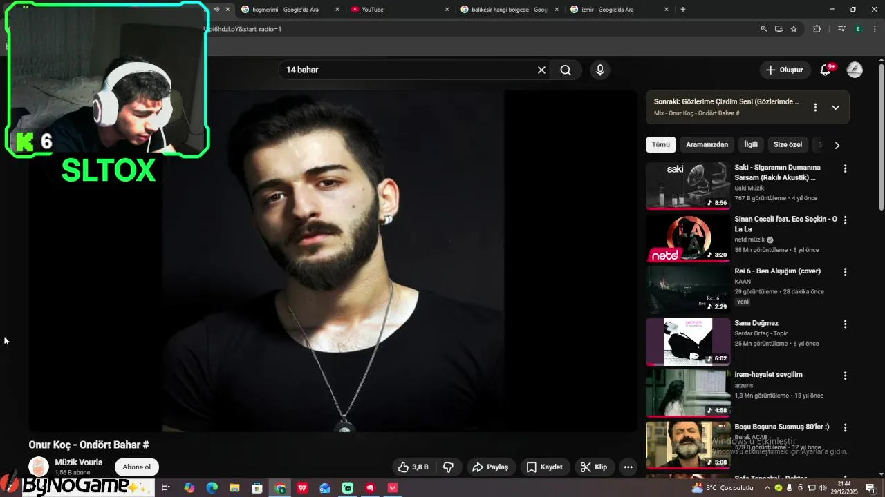
Task: Click the search magnifier button
Action: 566,70
